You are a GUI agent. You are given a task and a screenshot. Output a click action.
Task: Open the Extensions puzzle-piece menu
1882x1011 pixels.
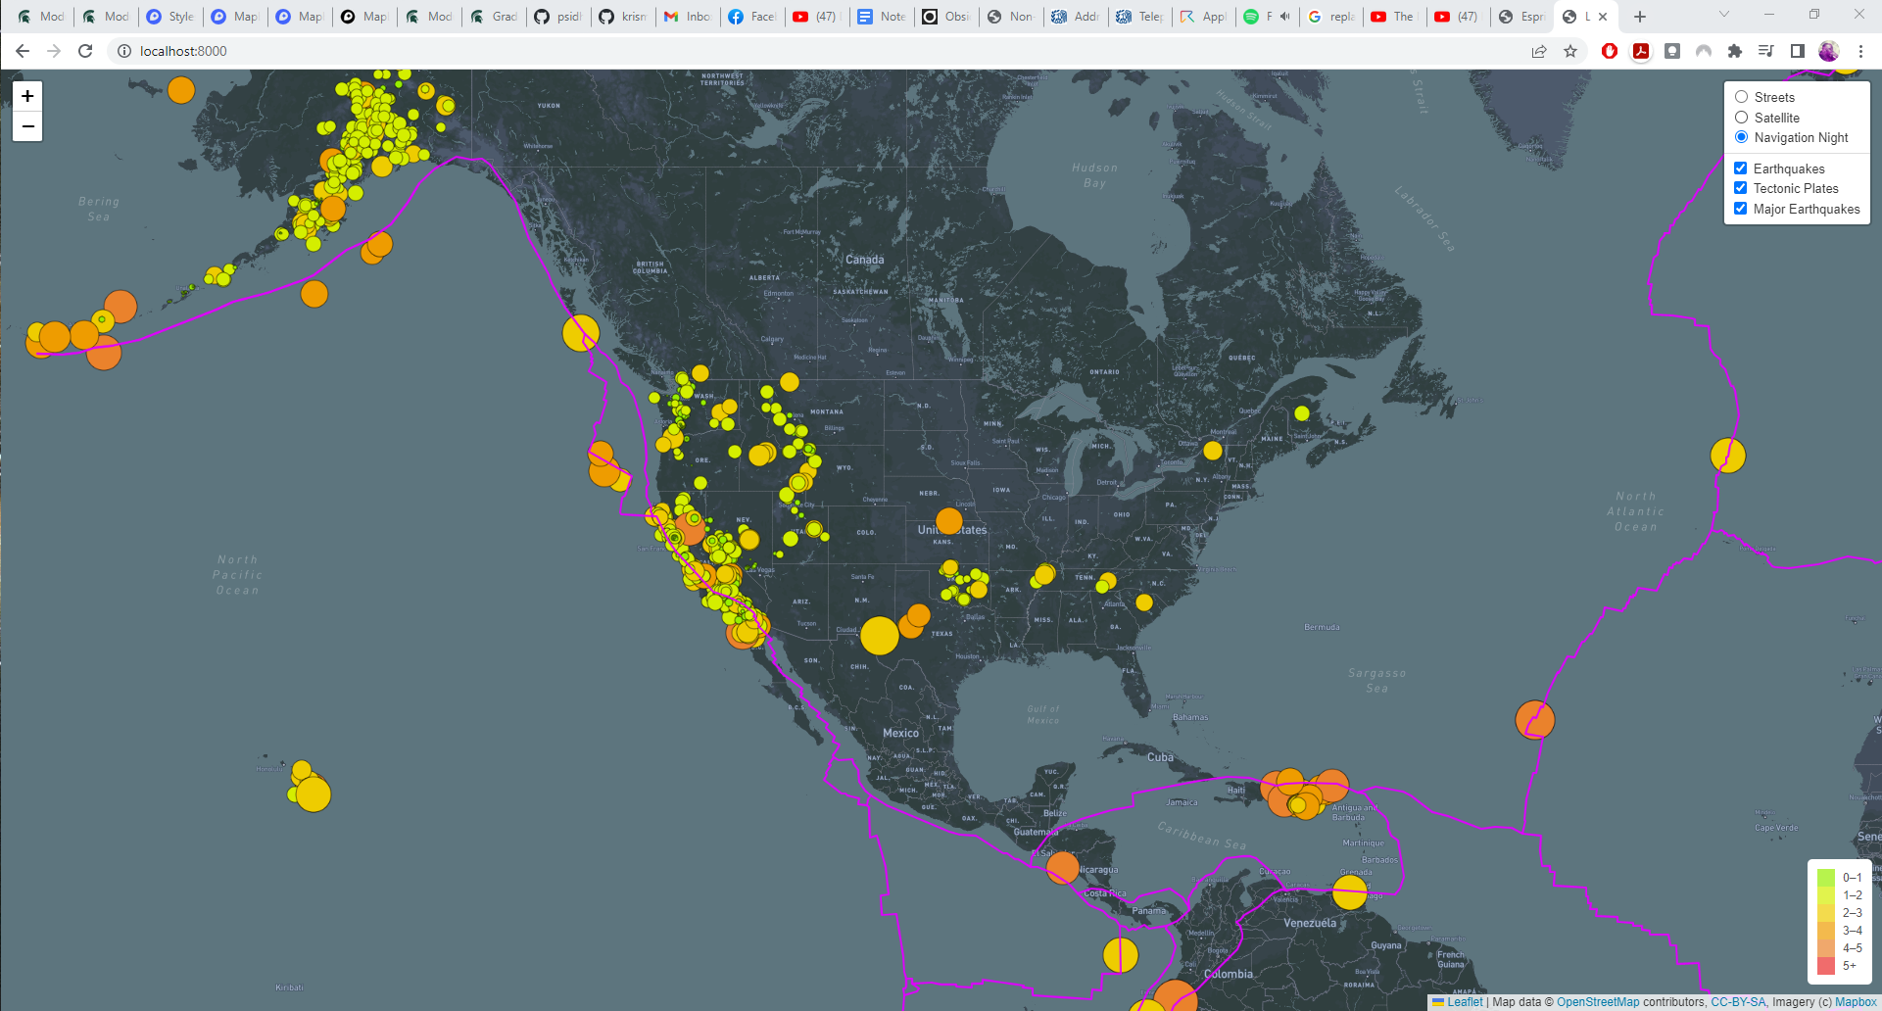1735,51
